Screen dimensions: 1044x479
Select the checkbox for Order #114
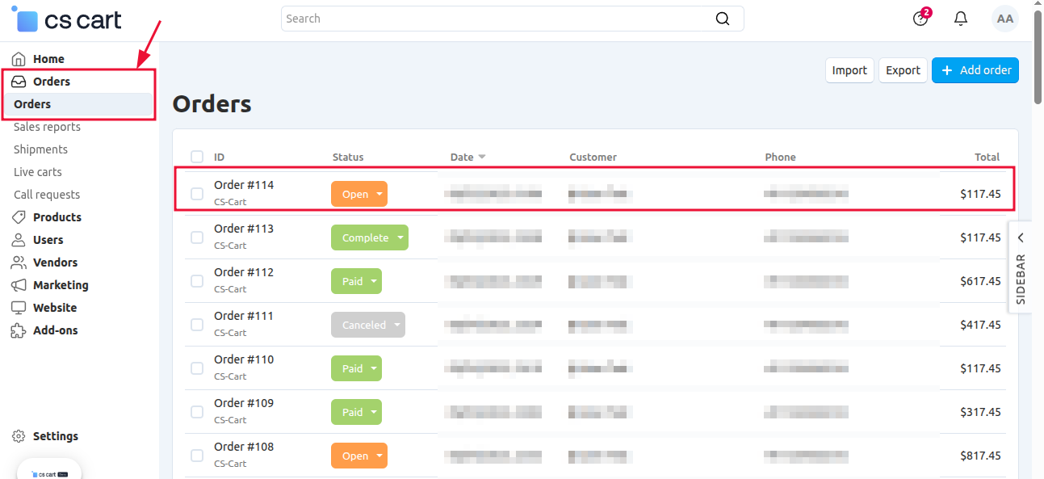click(196, 193)
